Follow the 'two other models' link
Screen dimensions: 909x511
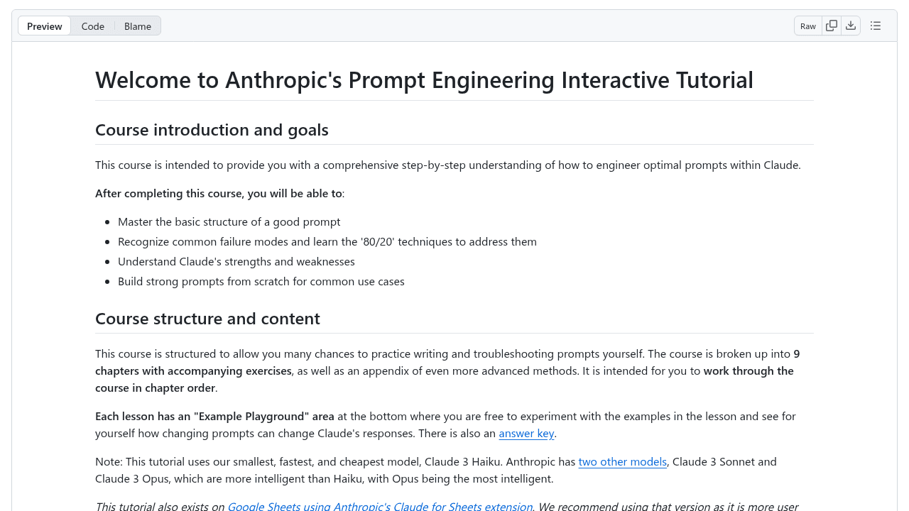click(622, 461)
